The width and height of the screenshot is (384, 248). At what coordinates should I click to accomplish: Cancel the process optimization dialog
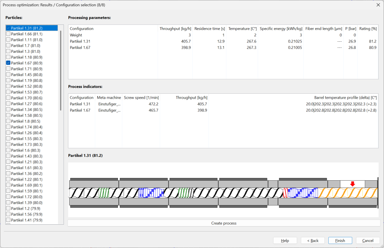[x=368, y=240]
